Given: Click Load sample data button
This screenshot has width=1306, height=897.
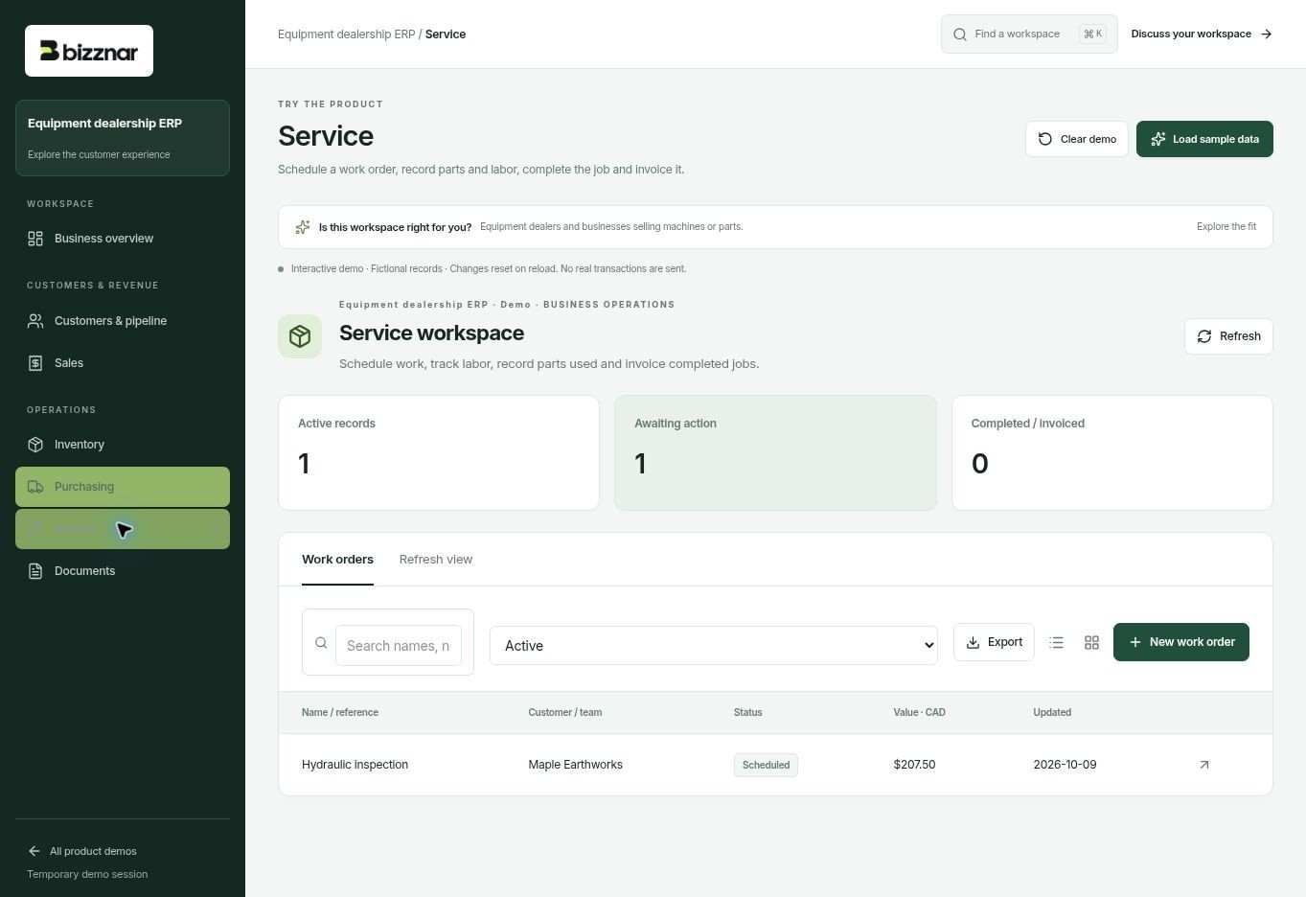Looking at the screenshot, I should [1204, 139].
